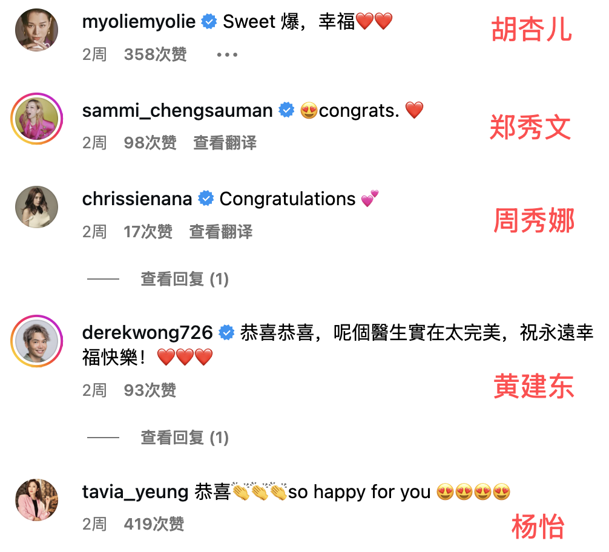This screenshot has height=552, width=609.
Task: View the 358 likes on myoliemyolie's comment
Action: tap(156, 54)
